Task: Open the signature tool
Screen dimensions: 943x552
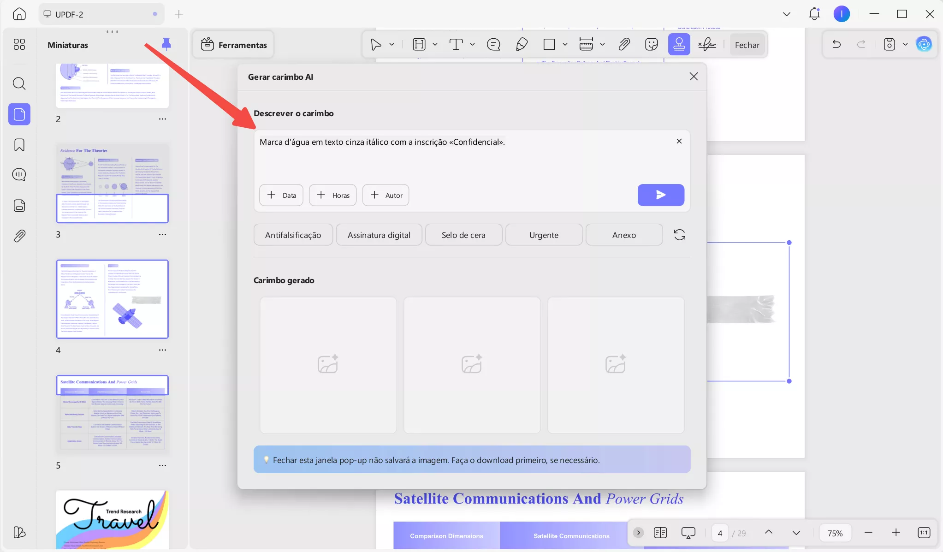Action: 706,45
